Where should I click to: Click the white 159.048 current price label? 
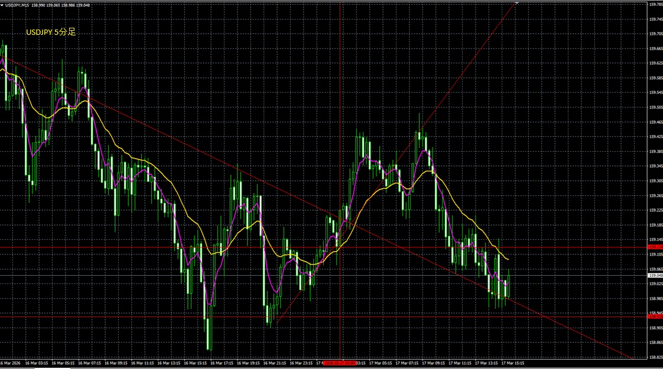click(654, 275)
